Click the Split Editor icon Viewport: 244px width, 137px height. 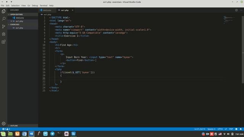pyautogui.click(x=236, y=10)
